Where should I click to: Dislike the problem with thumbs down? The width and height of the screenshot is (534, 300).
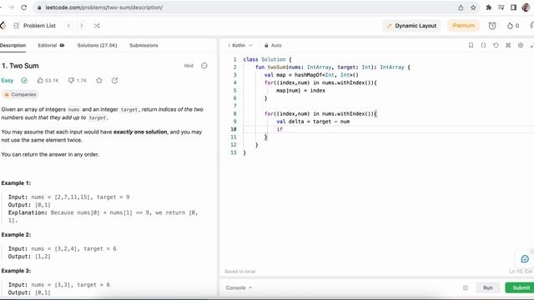click(78, 80)
